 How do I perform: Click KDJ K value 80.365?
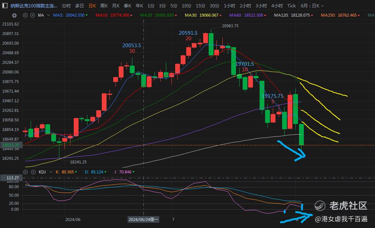coord(68,172)
